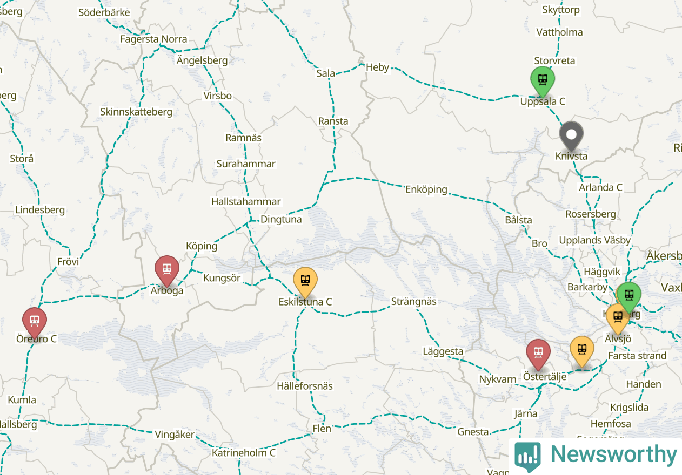The width and height of the screenshot is (682, 475).
Task: Select the Lindesberg map label
Action: click(40, 210)
